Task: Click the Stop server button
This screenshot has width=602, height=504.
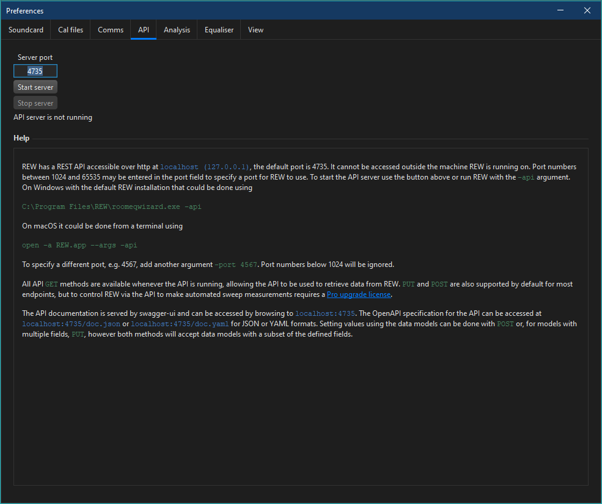Action: pos(35,103)
